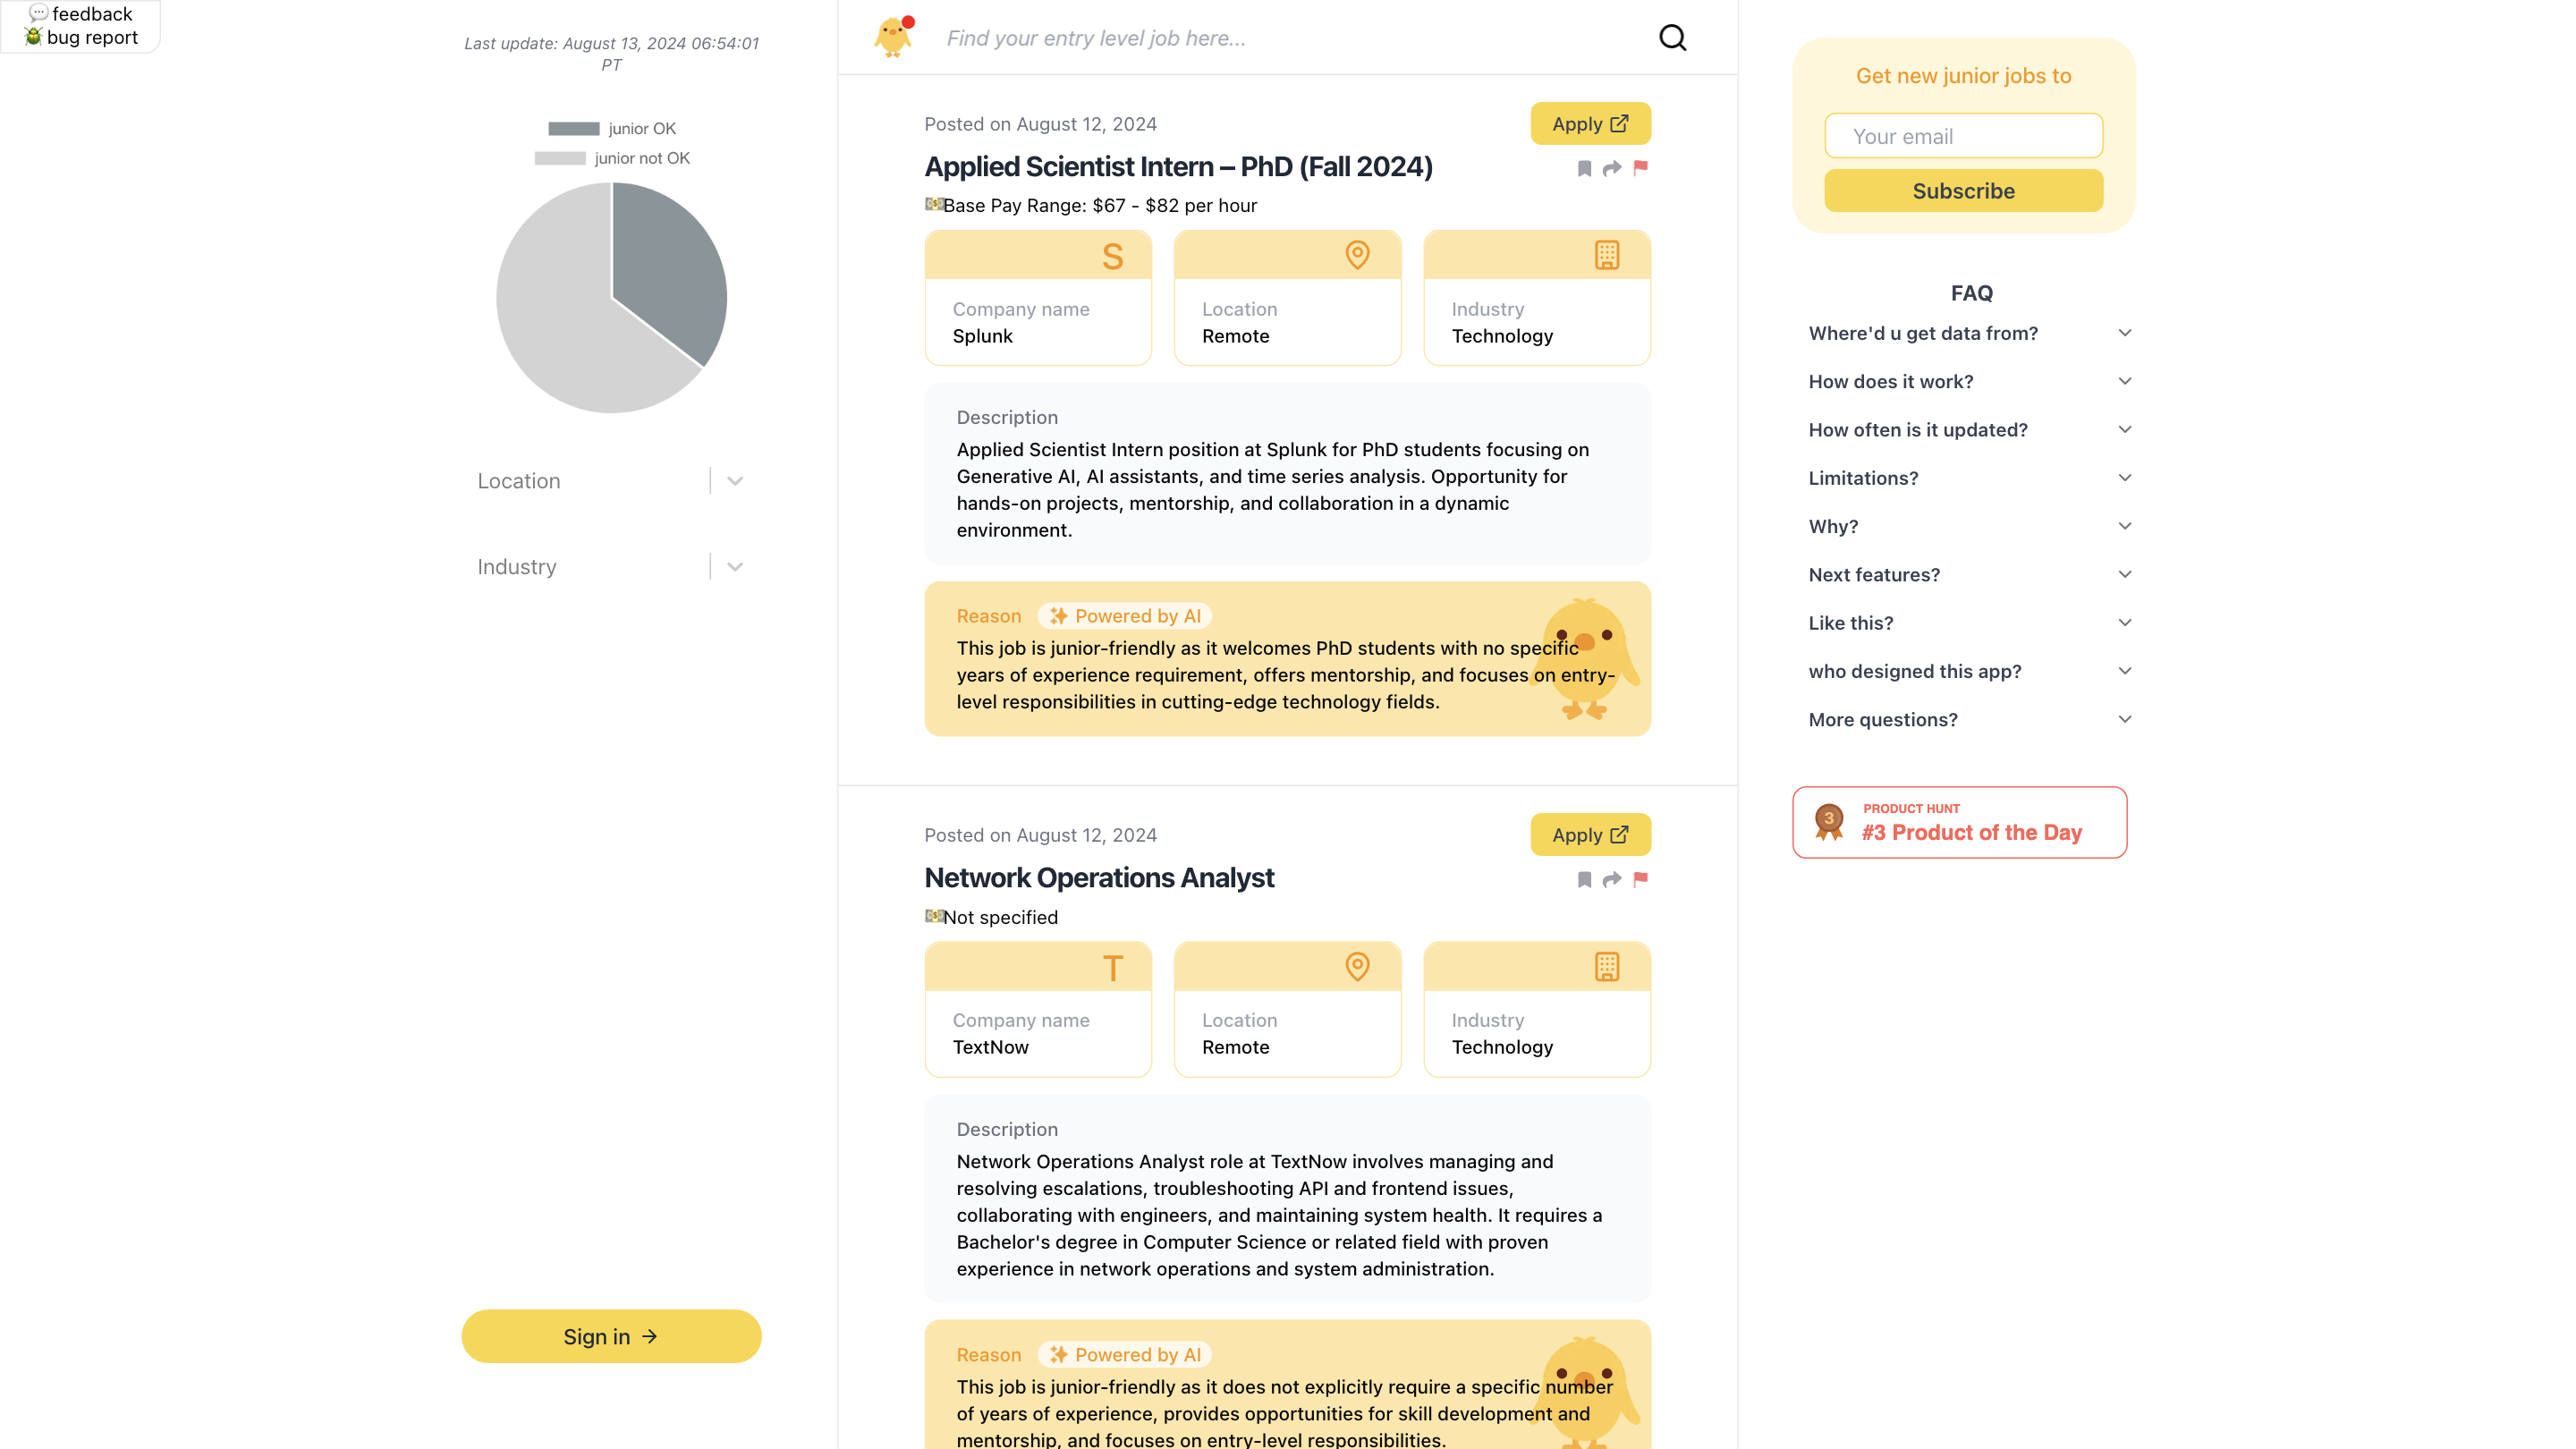This screenshot has width=2576, height=1449.
Task: Click the search magnifier icon
Action: click(x=1672, y=38)
